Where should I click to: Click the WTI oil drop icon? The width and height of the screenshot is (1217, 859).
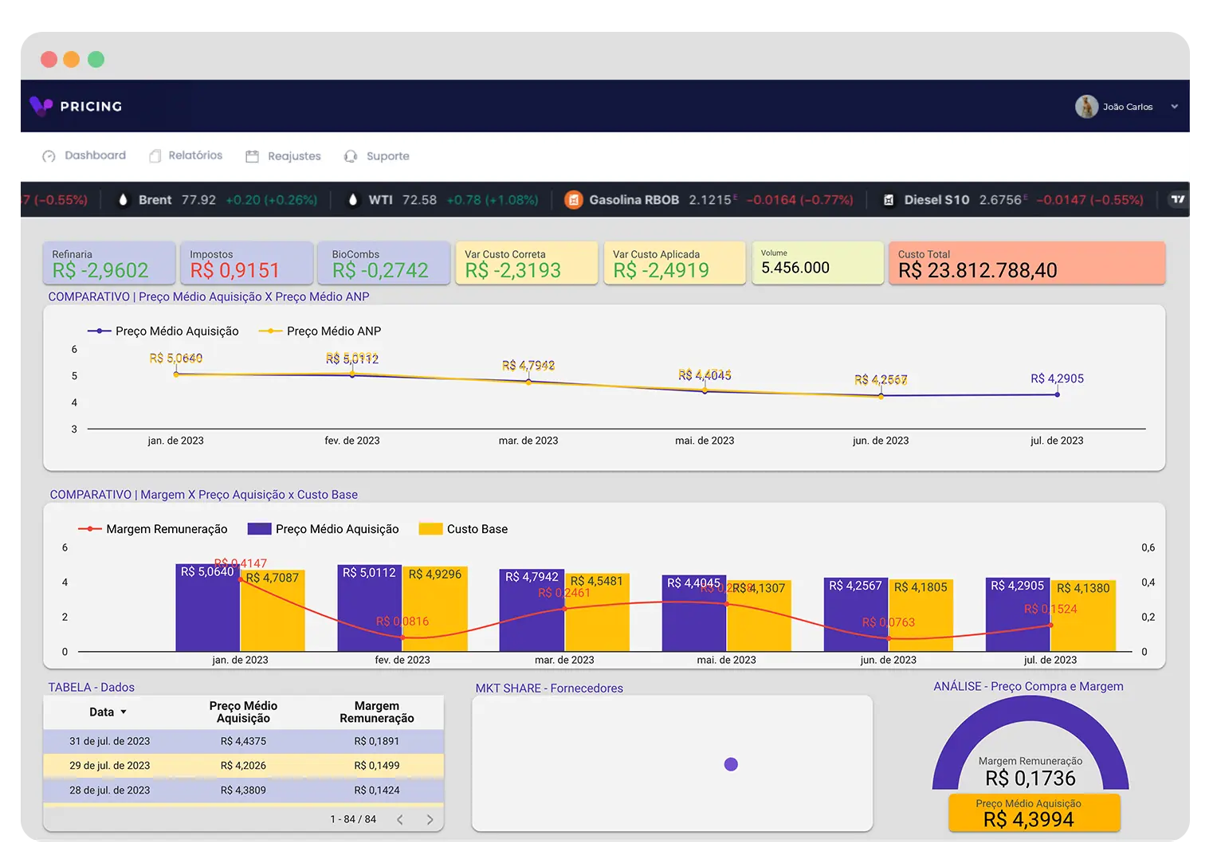point(353,200)
